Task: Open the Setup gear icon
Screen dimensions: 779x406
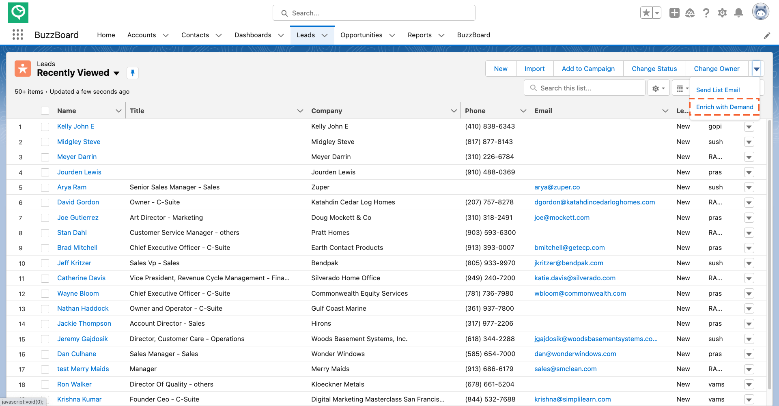Action: (x=722, y=13)
